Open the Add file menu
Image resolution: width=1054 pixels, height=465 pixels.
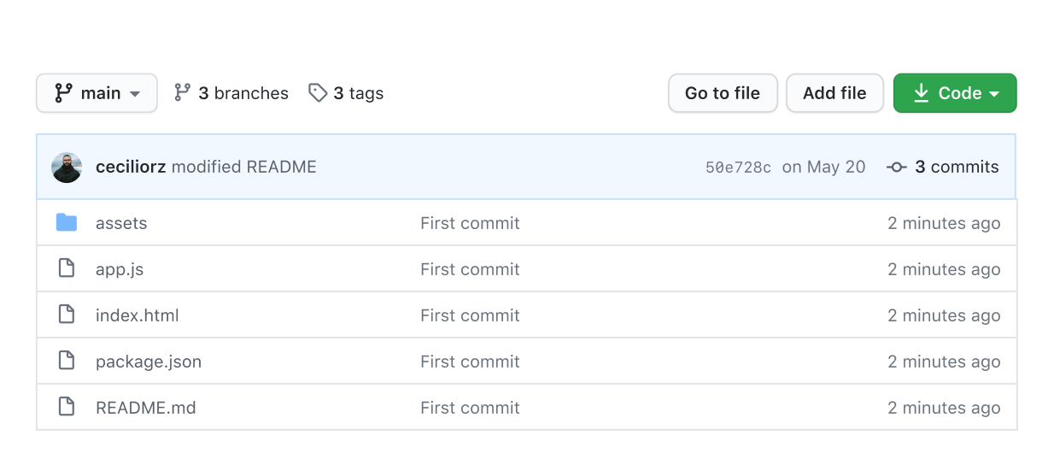(834, 93)
